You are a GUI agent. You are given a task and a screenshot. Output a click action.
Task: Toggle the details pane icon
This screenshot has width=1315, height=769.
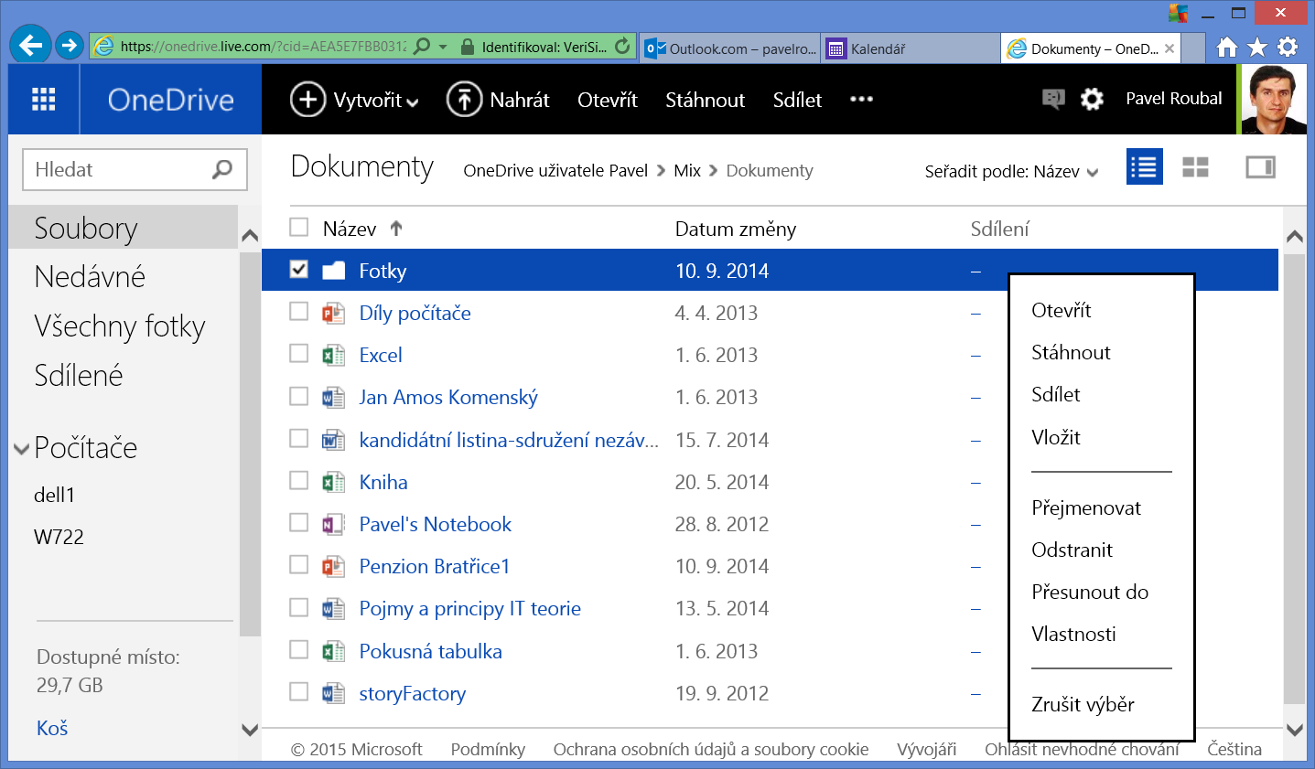coord(1260,166)
